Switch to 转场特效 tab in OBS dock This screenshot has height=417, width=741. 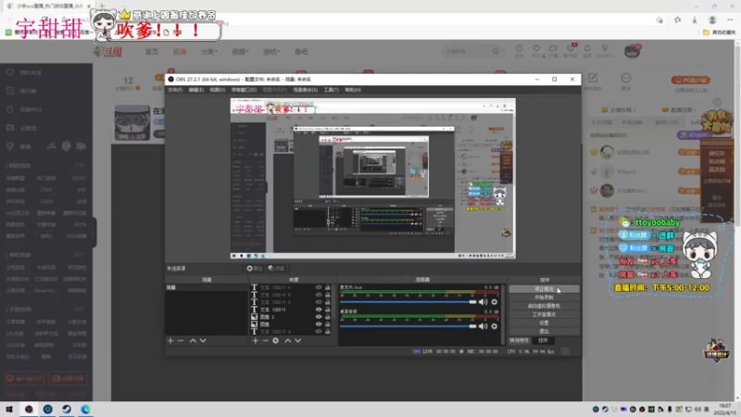520,340
